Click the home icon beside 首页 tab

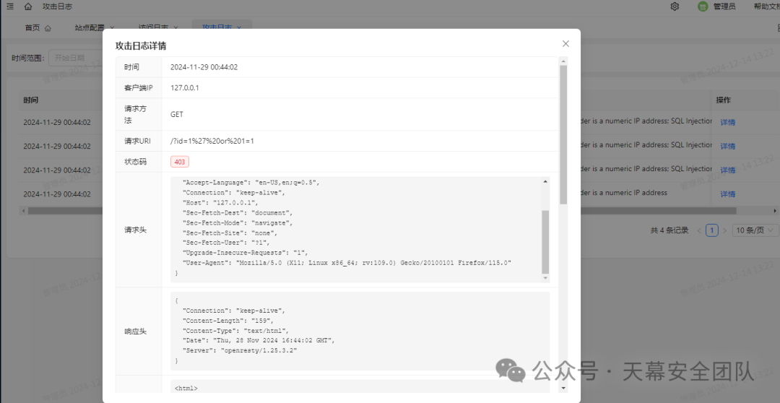(x=48, y=28)
